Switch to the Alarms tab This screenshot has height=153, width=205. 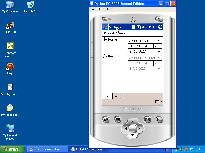pos(119,96)
